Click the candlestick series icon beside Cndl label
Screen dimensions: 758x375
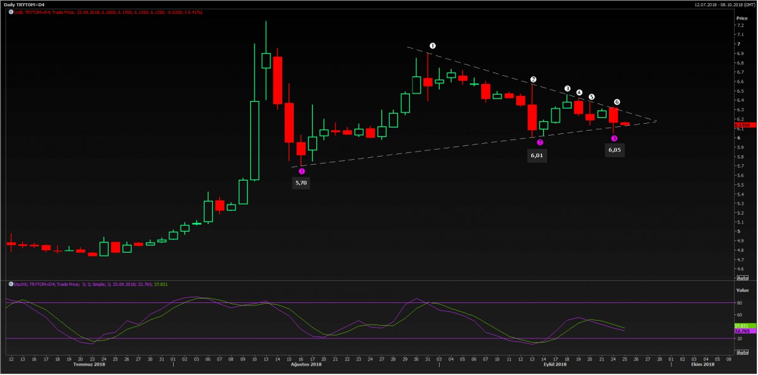[x=9, y=11]
